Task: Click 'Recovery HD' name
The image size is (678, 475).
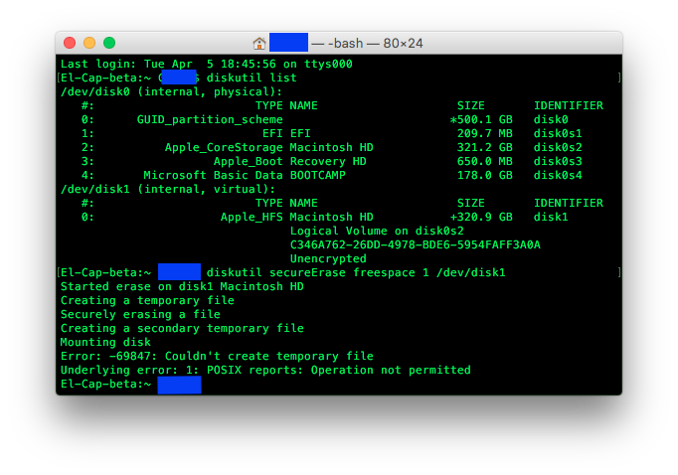Action: (x=328, y=161)
